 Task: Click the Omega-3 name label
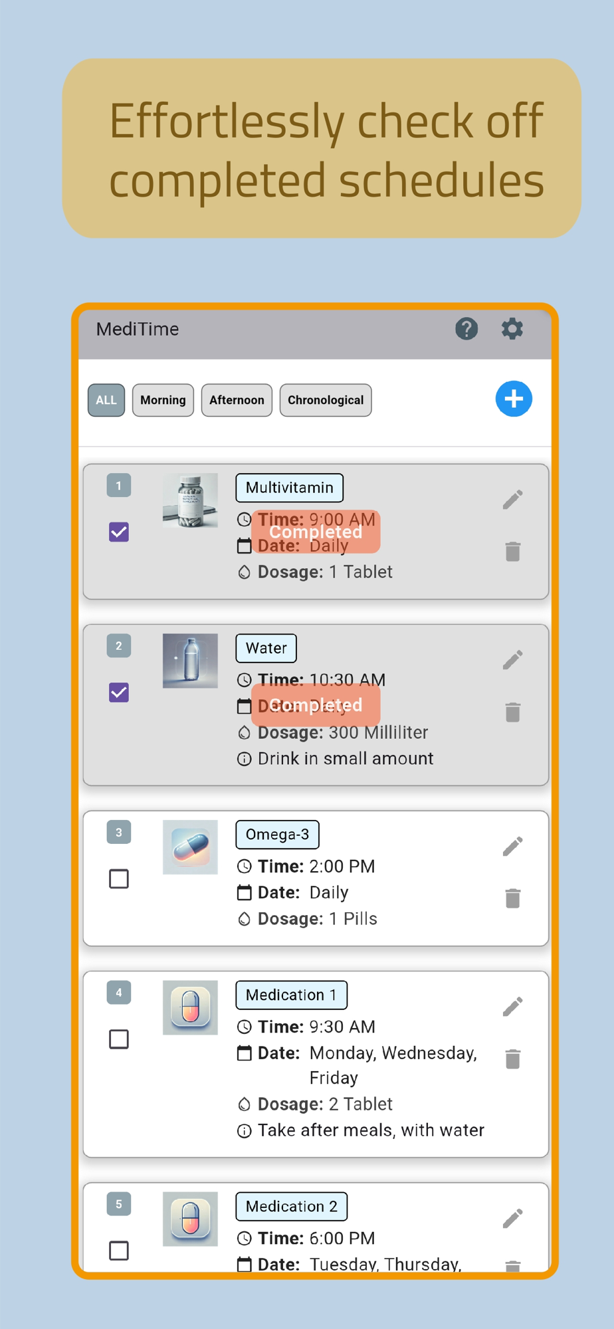point(278,835)
